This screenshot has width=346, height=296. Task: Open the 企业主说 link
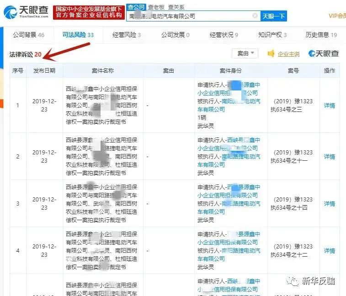point(288,54)
